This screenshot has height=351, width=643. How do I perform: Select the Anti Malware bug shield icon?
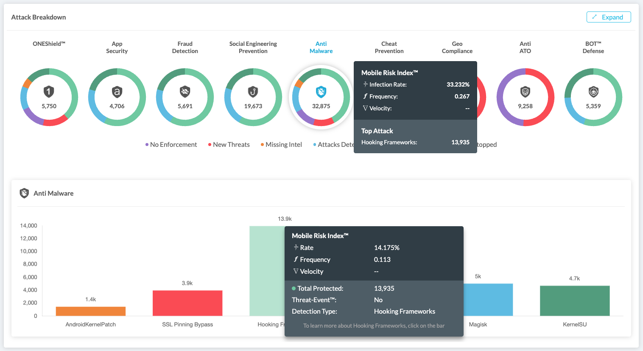pyautogui.click(x=321, y=91)
